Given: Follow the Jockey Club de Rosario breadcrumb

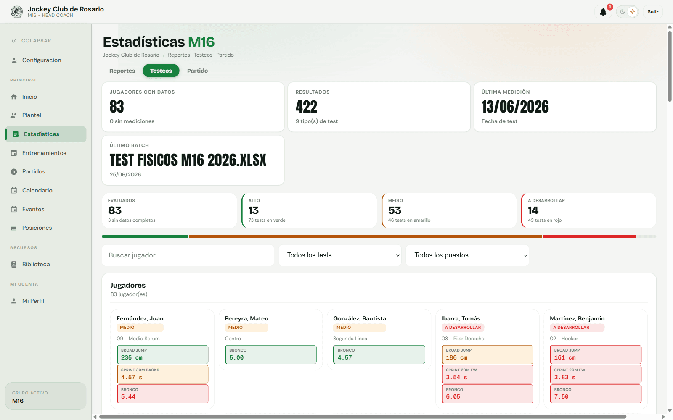Looking at the screenshot, I should (131, 55).
